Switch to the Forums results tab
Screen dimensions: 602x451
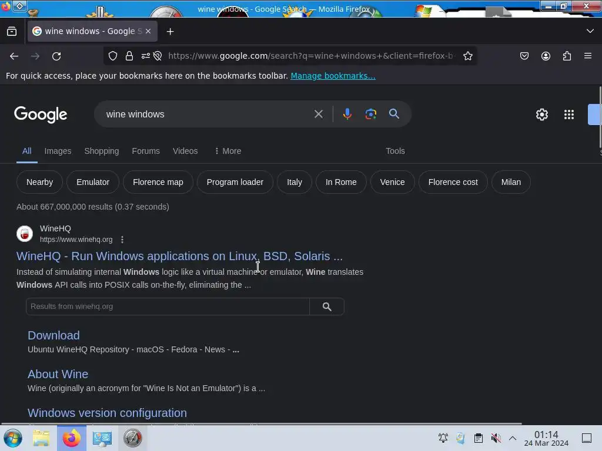[x=146, y=151]
